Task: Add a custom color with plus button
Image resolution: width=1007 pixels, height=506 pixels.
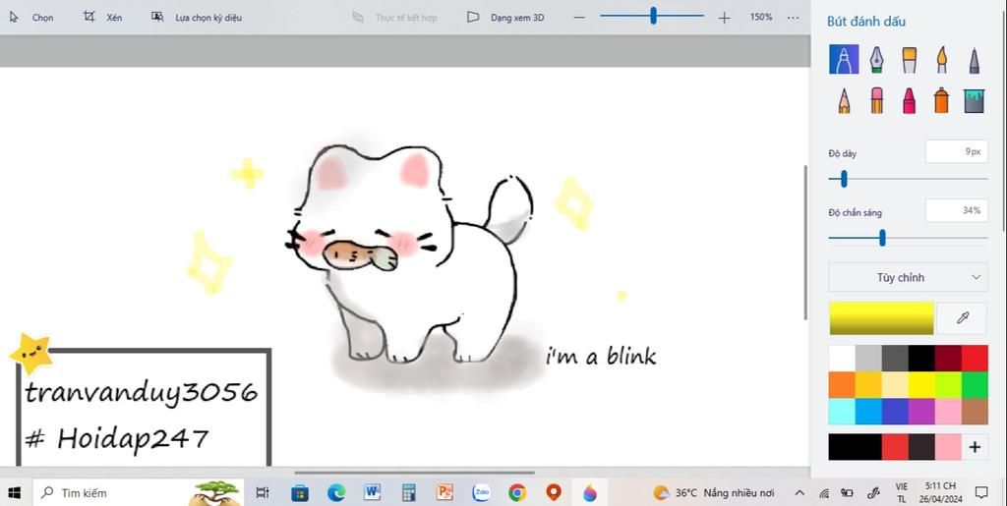Action: tap(975, 447)
